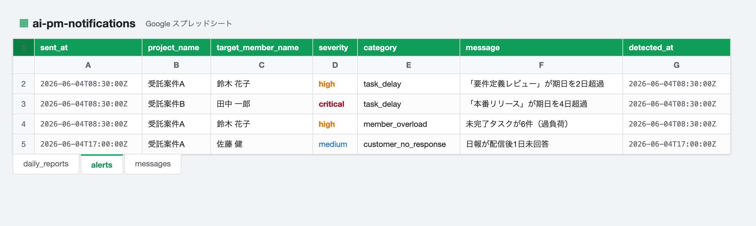
Task: Click 受託案件A in row 4
Action: pyautogui.click(x=176, y=124)
